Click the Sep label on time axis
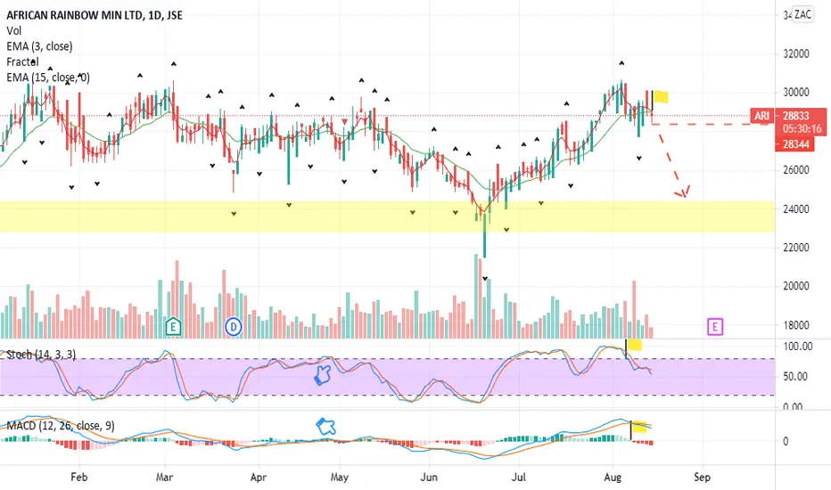 pos(702,478)
